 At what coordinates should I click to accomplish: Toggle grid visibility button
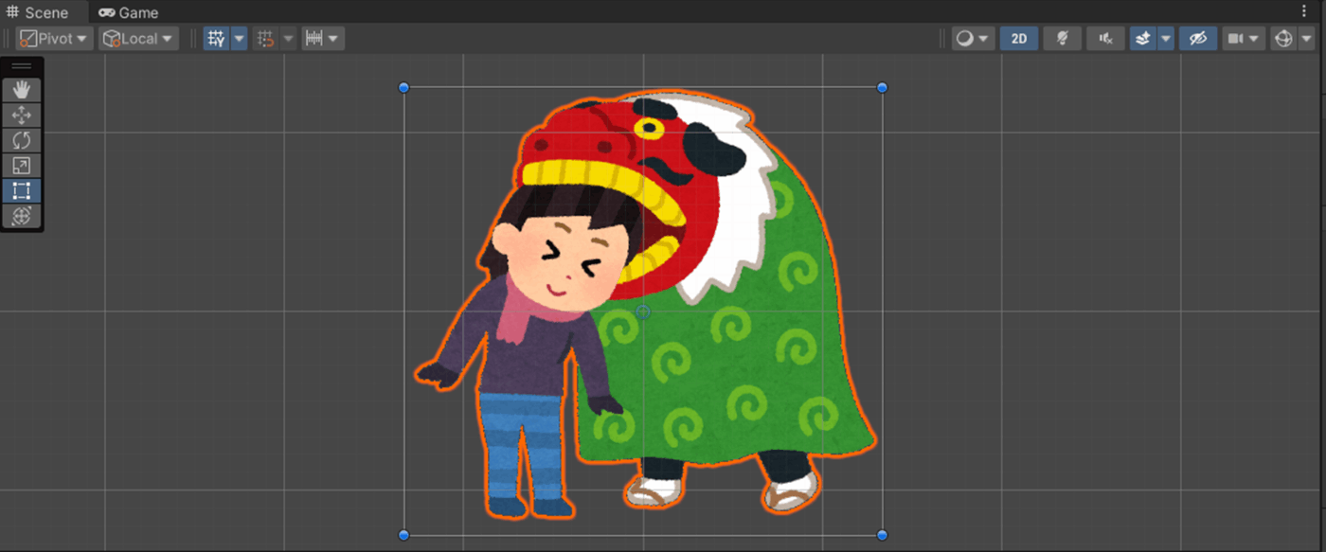pyautogui.click(x=217, y=39)
